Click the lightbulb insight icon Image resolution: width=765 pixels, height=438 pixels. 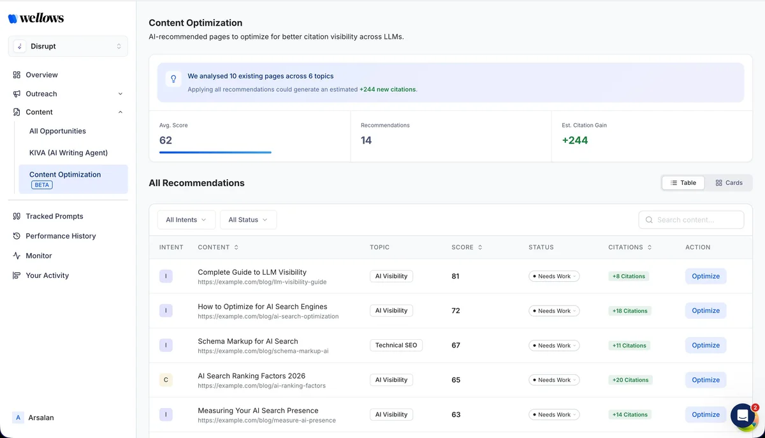pos(173,78)
